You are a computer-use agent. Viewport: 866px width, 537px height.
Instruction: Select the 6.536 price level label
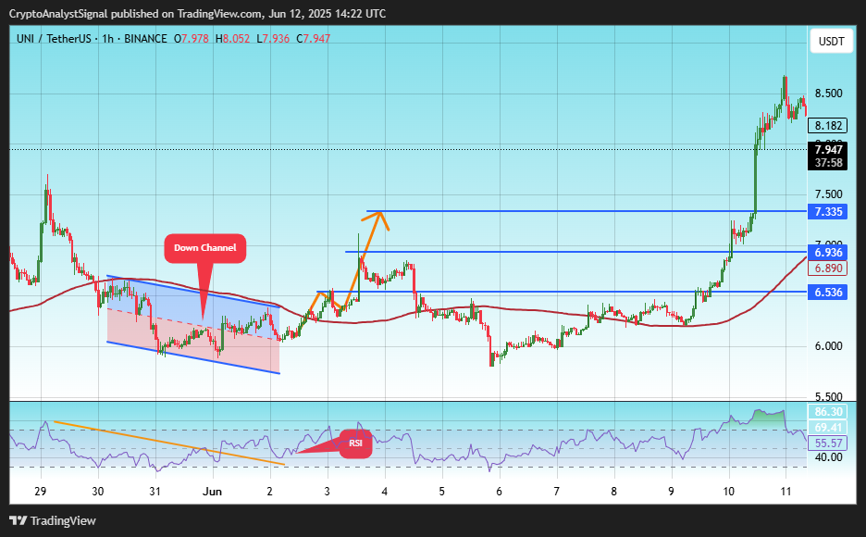[827, 293]
